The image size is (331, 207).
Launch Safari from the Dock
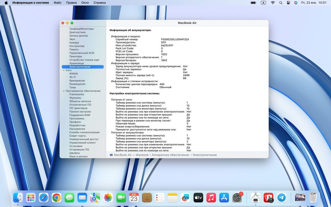44,198
